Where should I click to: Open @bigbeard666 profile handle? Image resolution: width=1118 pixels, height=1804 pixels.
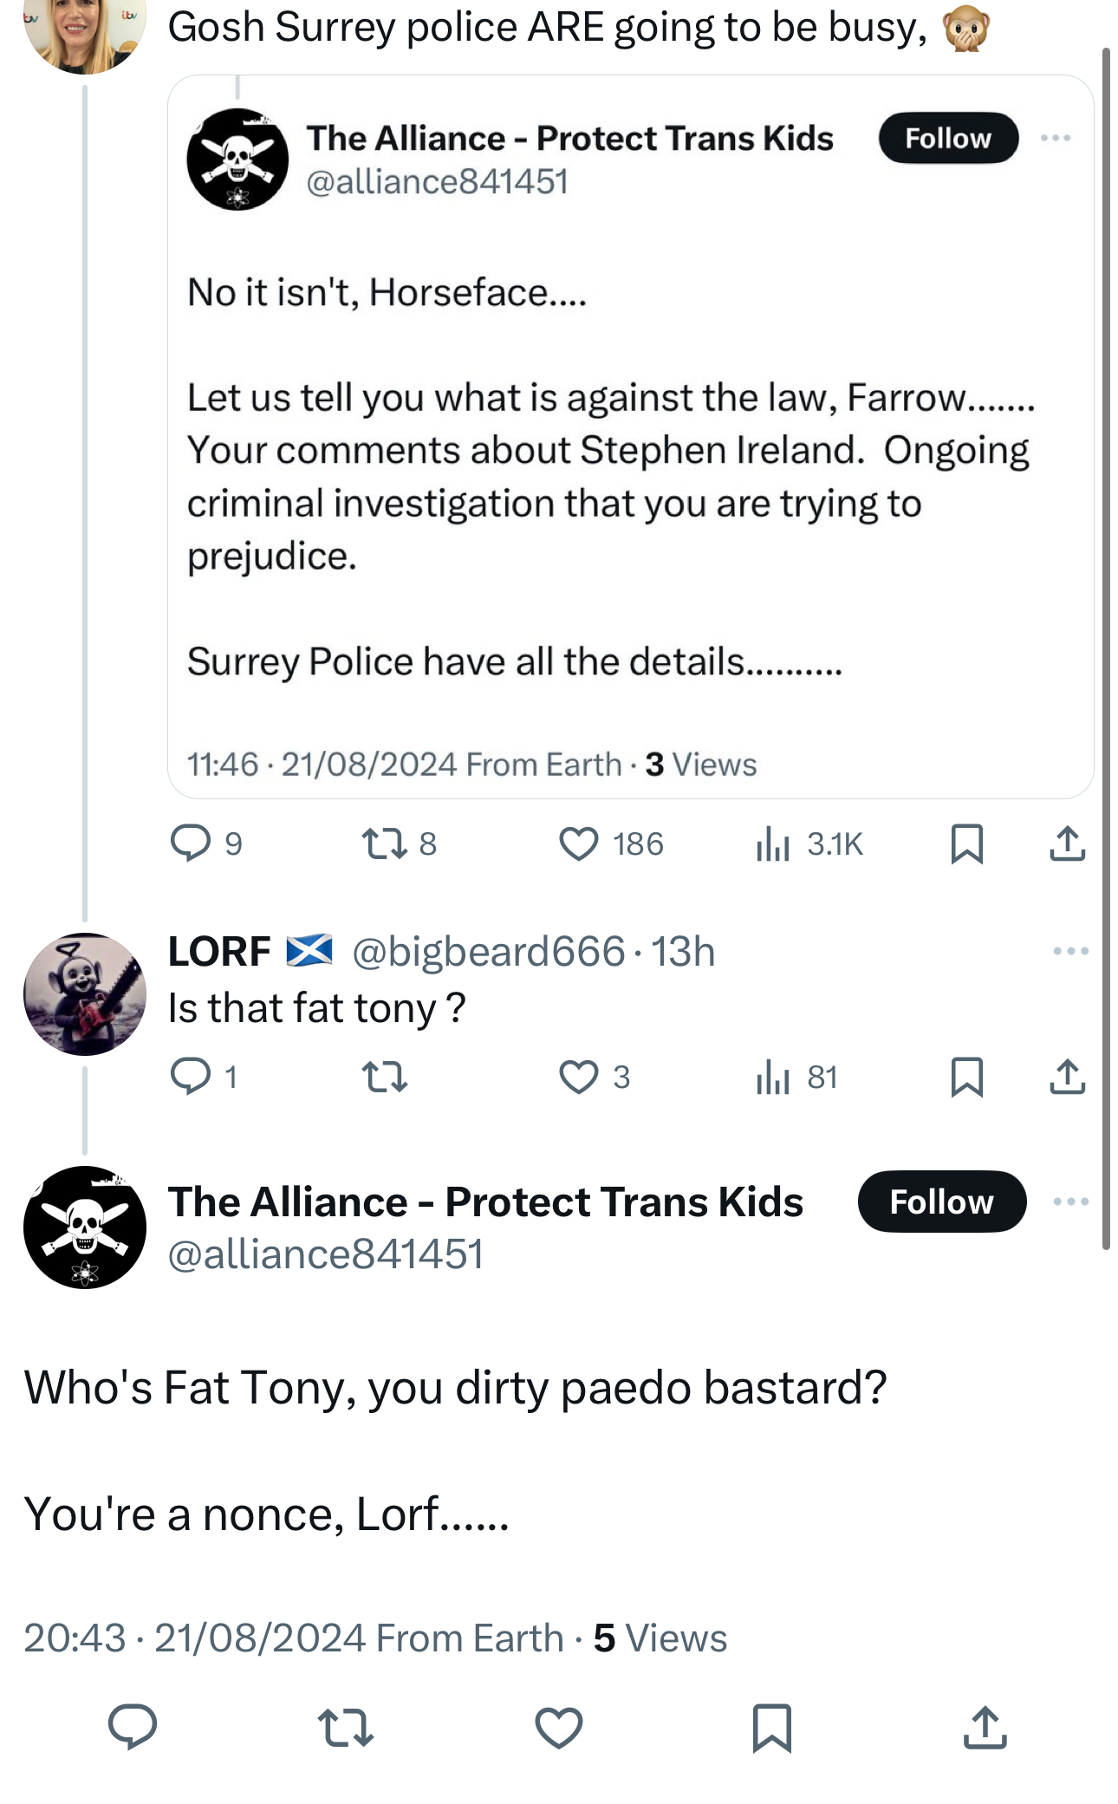[488, 951]
